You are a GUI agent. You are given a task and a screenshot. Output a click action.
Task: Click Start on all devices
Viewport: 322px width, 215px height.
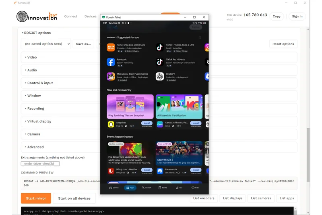click(74, 198)
